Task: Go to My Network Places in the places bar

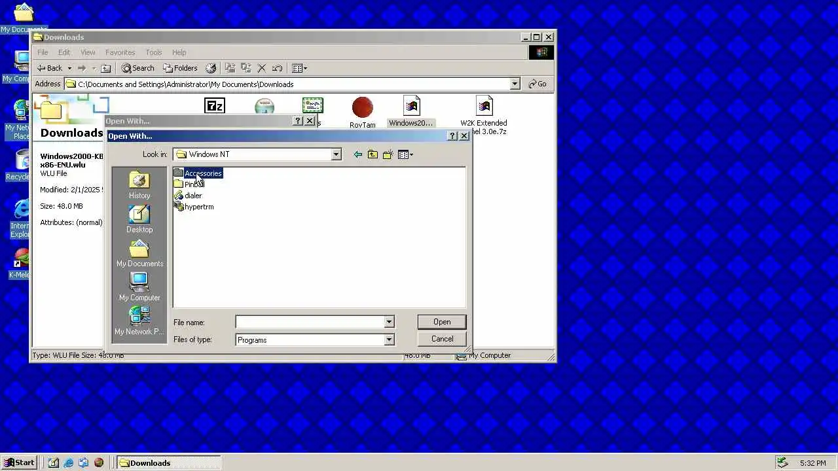Action: click(x=139, y=321)
